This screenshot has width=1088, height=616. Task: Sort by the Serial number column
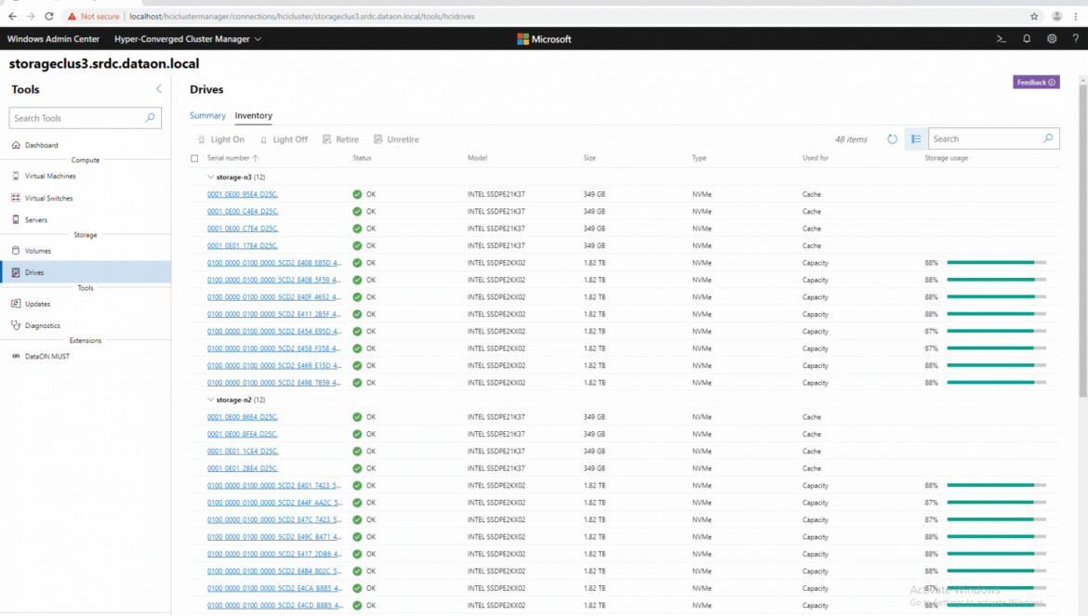[x=232, y=158]
